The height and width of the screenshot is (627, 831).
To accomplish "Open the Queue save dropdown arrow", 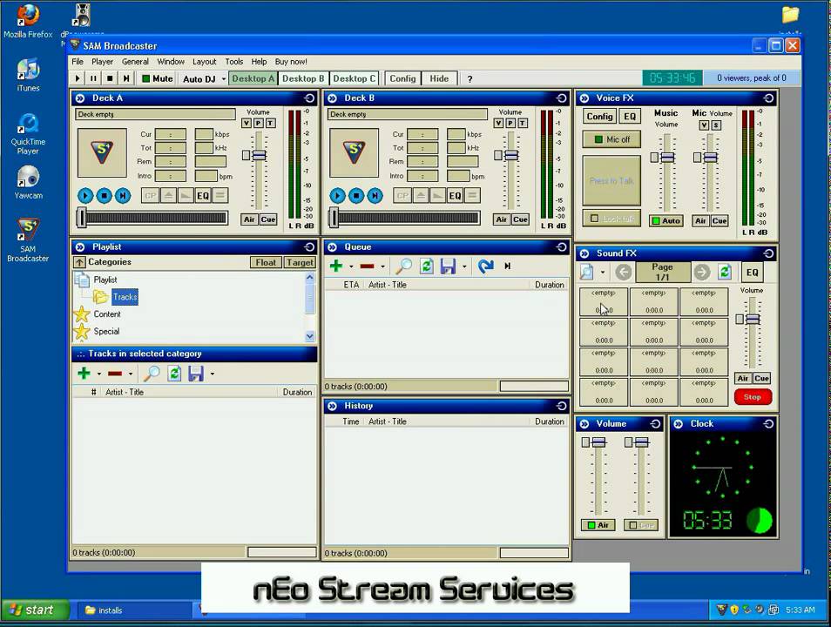I will click(x=464, y=266).
